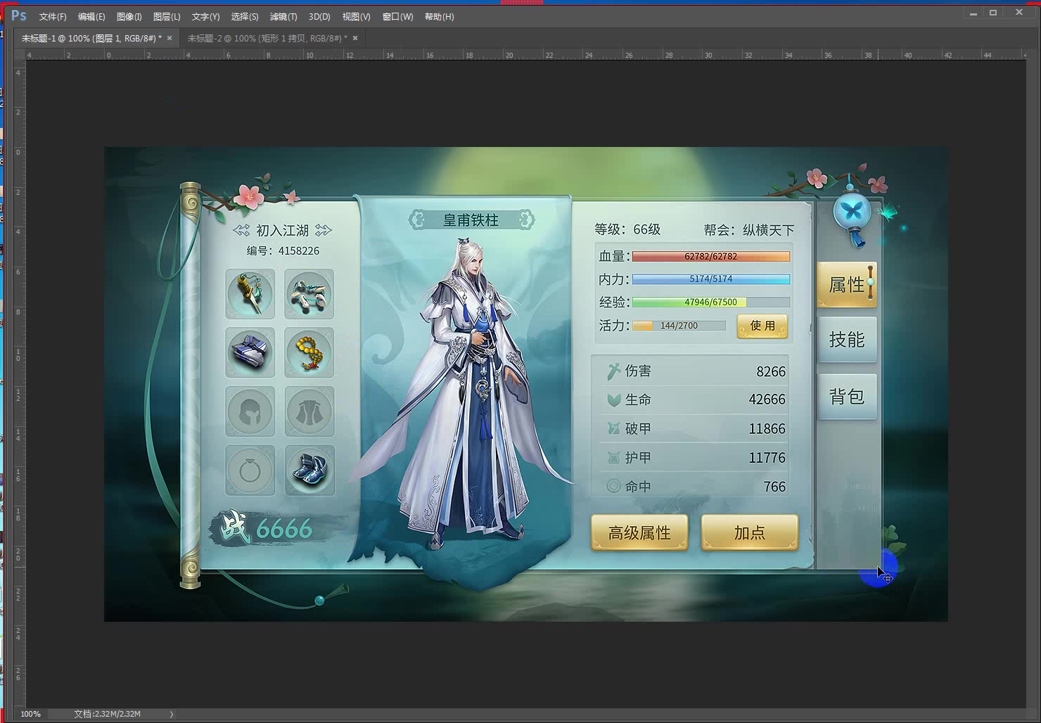Click the 等级:66级 text
This screenshot has width=1041, height=723.
click(x=627, y=229)
